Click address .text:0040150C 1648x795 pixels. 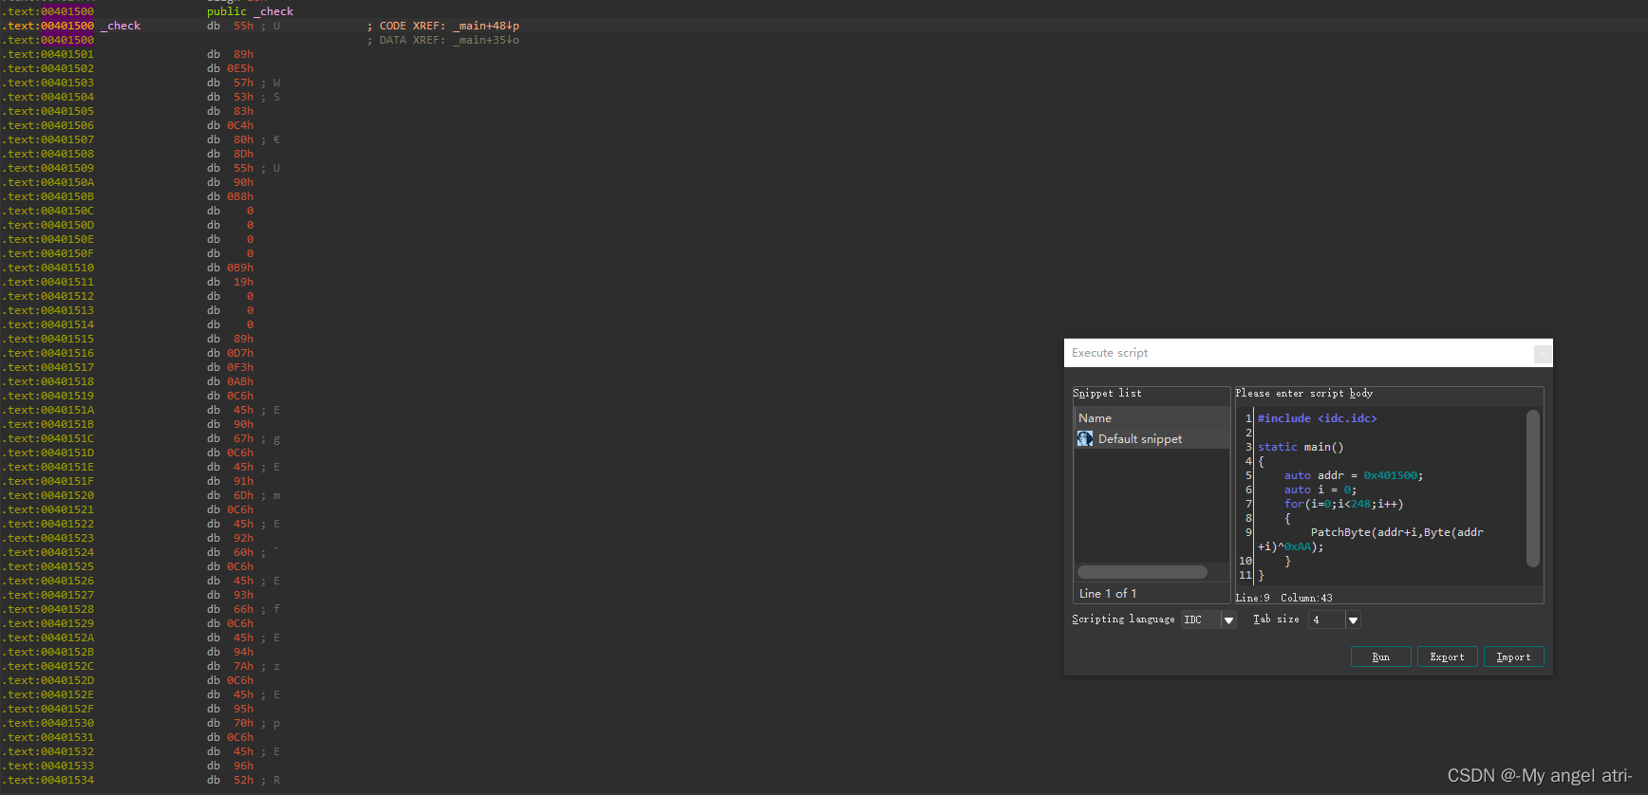coord(47,211)
